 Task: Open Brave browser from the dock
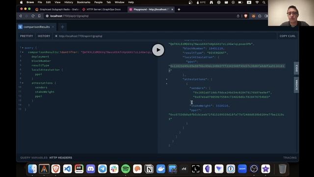click(x=55, y=169)
